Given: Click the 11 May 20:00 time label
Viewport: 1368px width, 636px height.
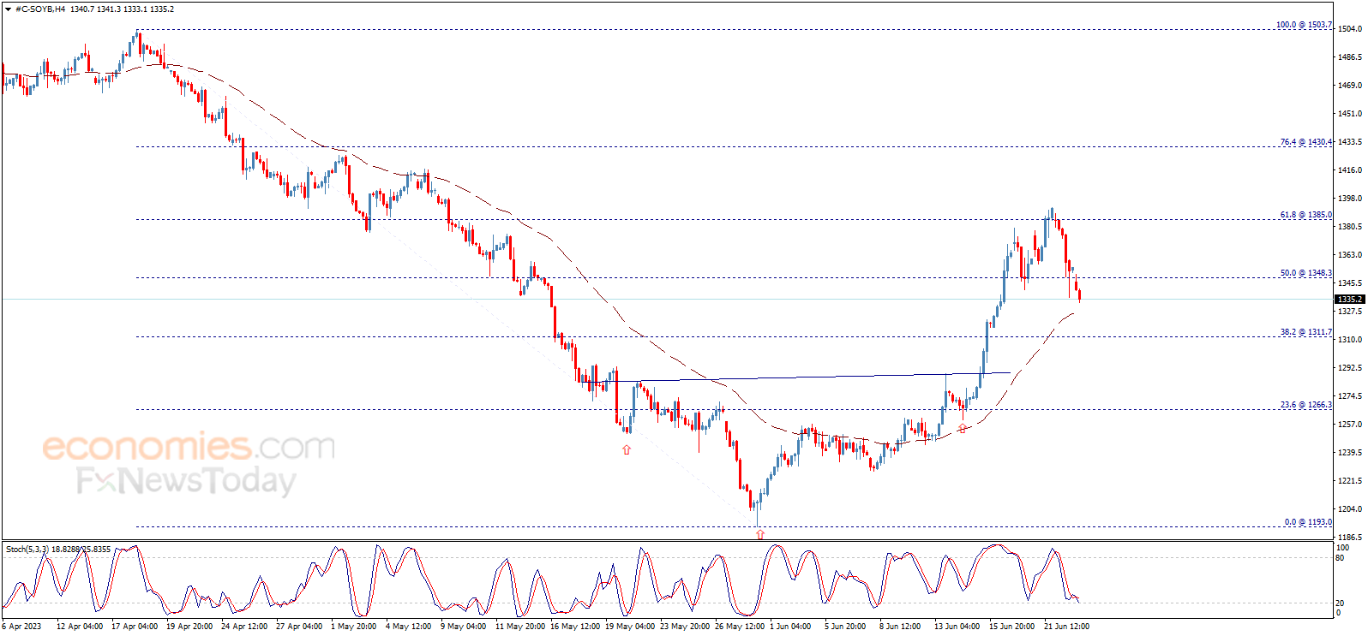Looking at the screenshot, I should [520, 627].
